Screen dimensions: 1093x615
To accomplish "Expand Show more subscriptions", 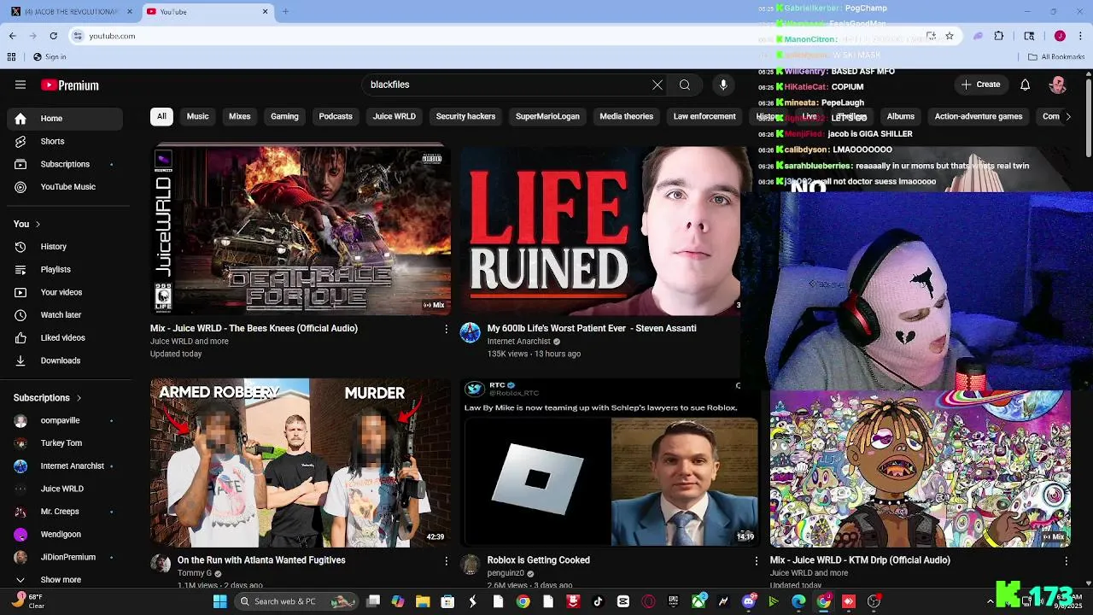I will tap(65, 580).
